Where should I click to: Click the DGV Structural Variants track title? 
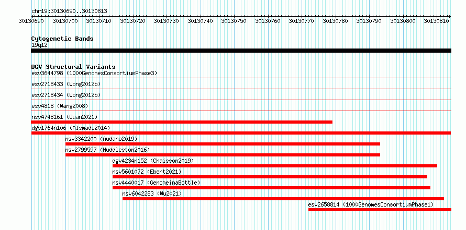coord(73,67)
